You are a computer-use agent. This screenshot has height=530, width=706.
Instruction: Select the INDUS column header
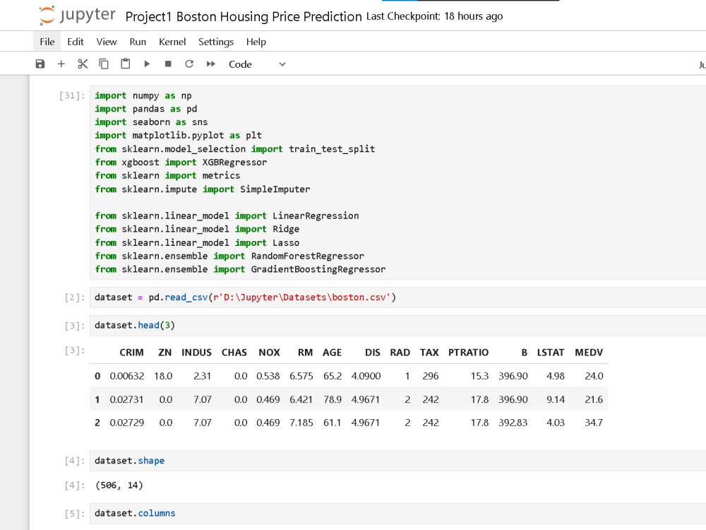(x=196, y=353)
